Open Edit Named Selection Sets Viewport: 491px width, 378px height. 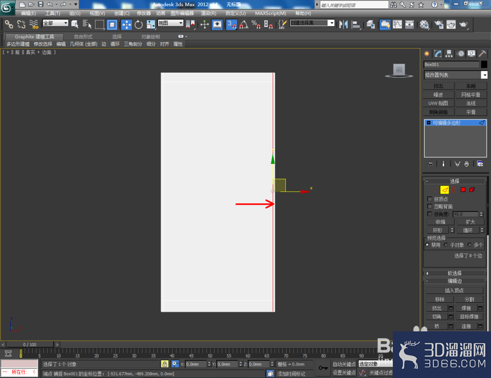tap(282, 24)
